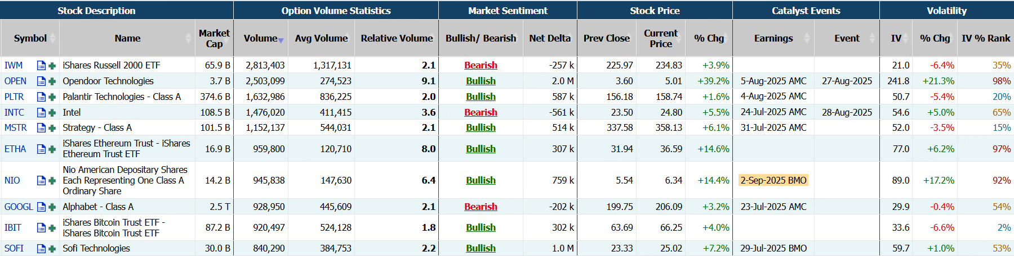Sort by the Event column header

tap(847, 38)
